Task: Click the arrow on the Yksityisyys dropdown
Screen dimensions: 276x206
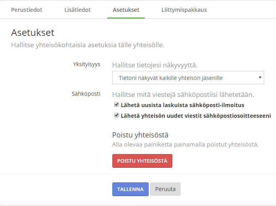Action: click(260, 78)
